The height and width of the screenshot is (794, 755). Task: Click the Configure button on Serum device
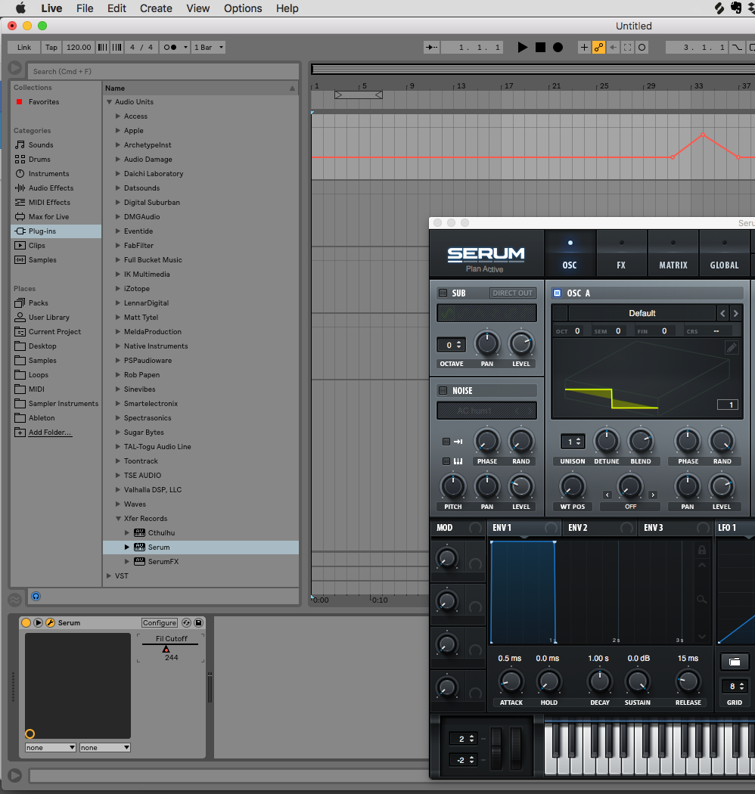[159, 623]
